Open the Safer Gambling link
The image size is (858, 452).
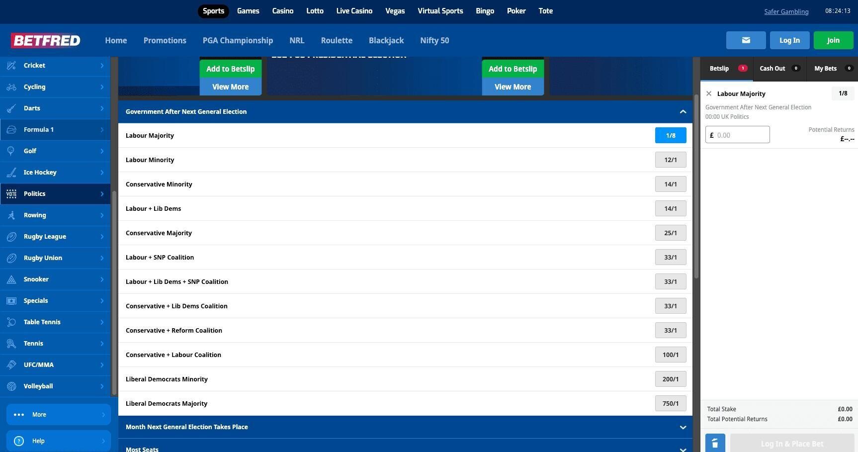(786, 11)
